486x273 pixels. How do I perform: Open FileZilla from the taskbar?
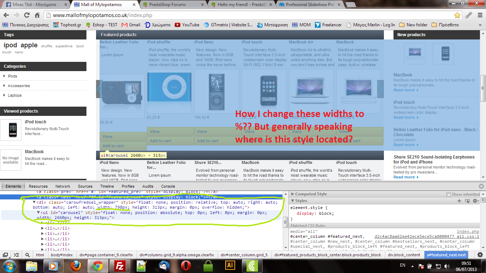click(x=120, y=266)
